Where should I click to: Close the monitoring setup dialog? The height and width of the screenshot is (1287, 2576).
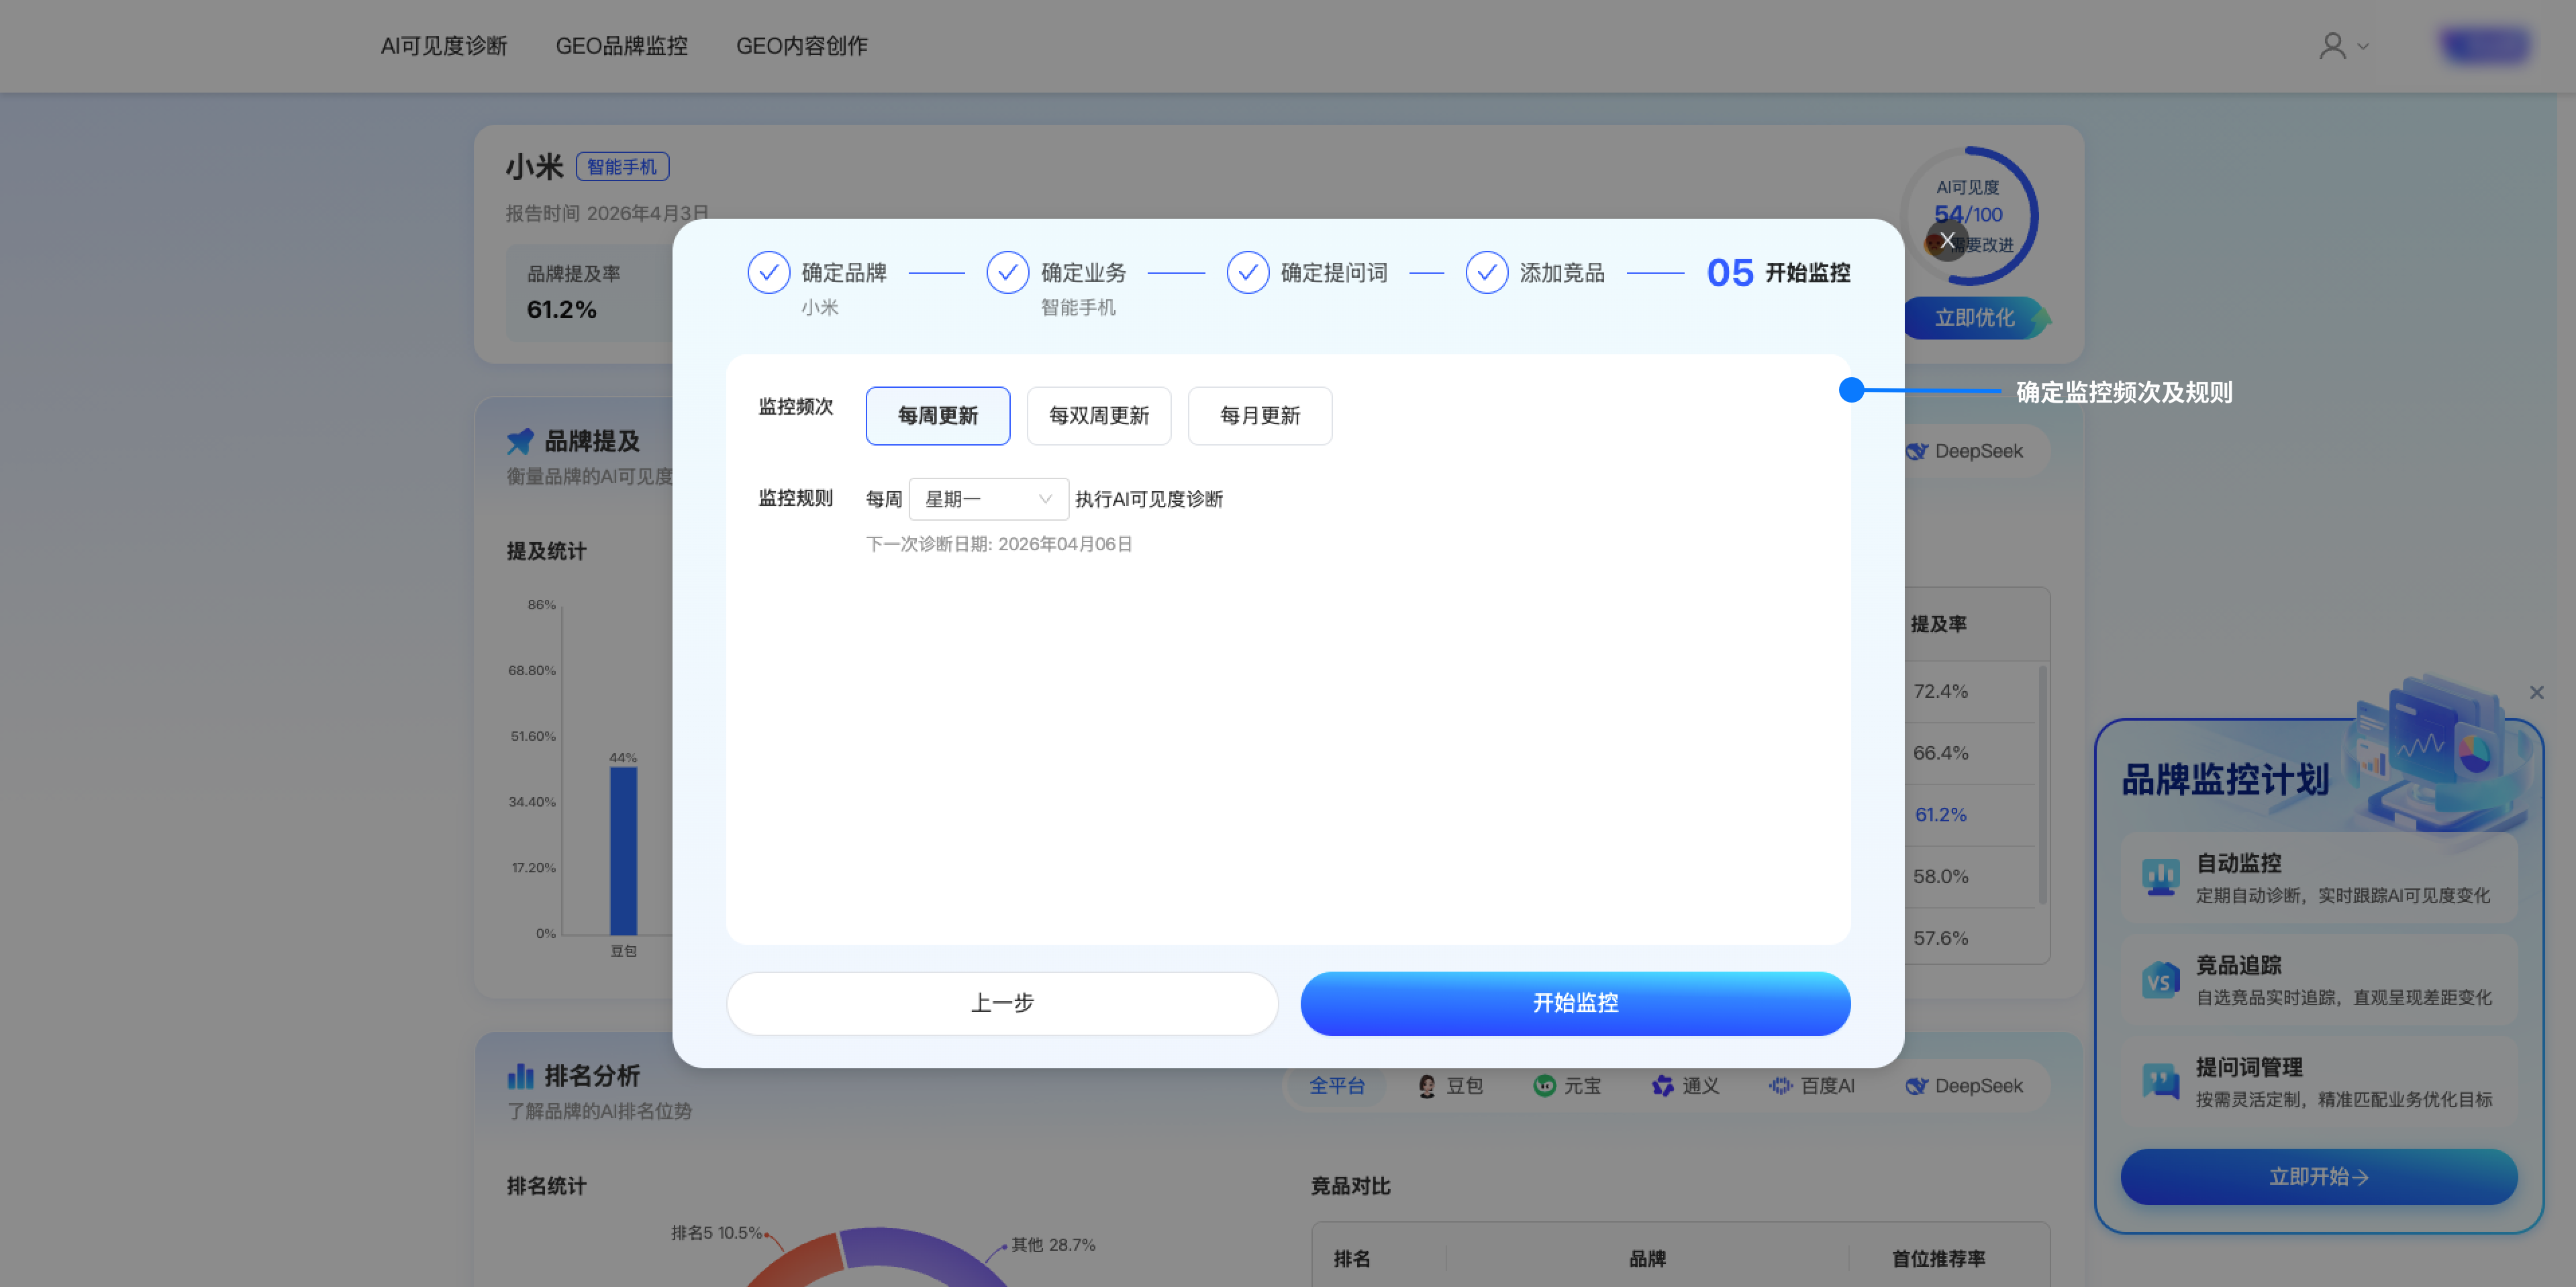(x=1946, y=240)
